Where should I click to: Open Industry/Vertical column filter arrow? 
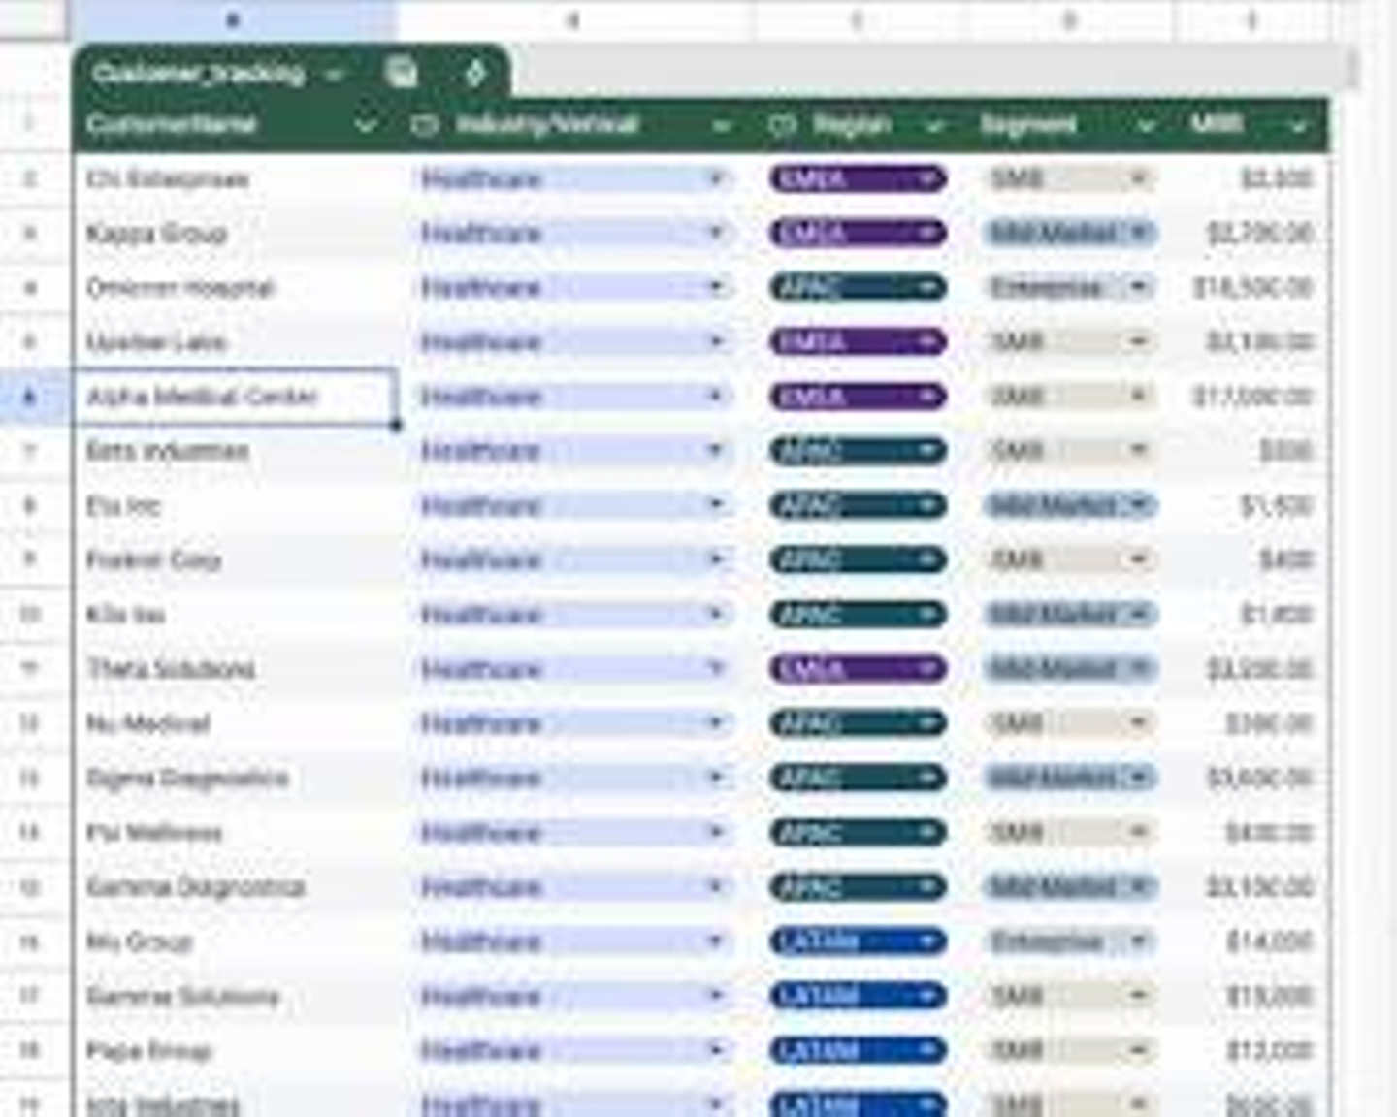tap(721, 126)
